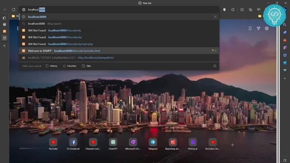Open the Facebook quick link

coord(73,144)
